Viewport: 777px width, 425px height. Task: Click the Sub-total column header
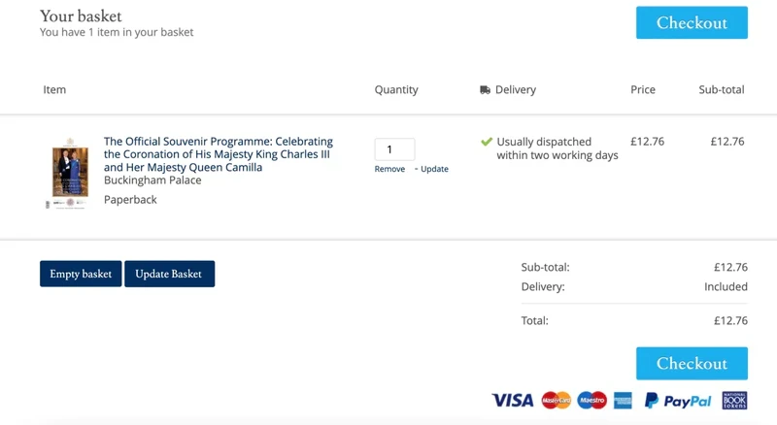click(722, 89)
